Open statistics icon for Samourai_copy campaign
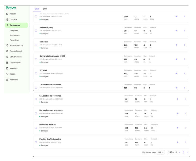 click(176, 31)
